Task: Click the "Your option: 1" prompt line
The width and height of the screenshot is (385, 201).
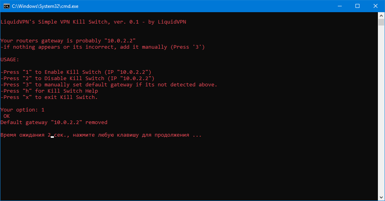Action: click(22, 110)
